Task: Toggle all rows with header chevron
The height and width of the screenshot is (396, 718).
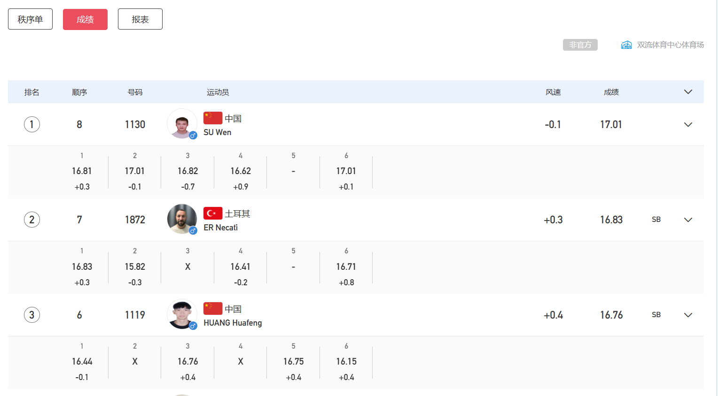Action: (688, 91)
